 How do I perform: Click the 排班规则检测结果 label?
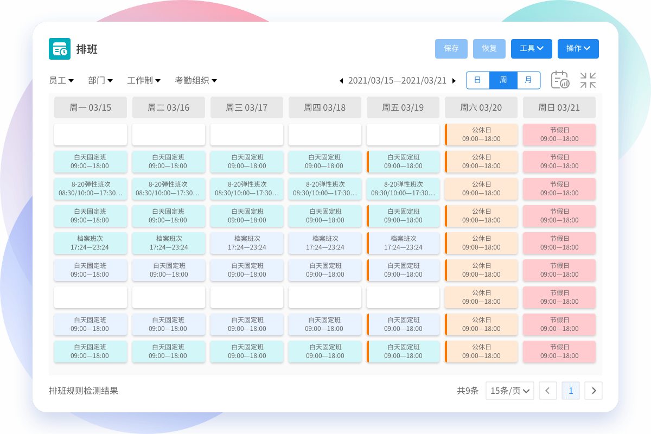pyautogui.click(x=84, y=391)
